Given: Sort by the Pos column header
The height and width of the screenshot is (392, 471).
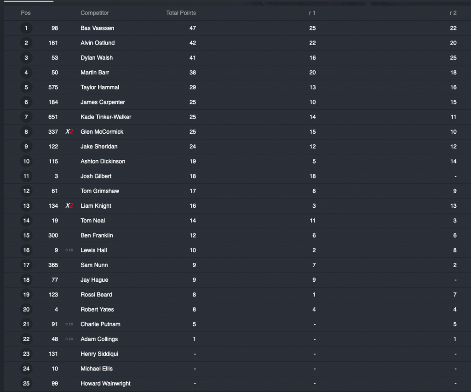Looking at the screenshot, I should point(26,13).
